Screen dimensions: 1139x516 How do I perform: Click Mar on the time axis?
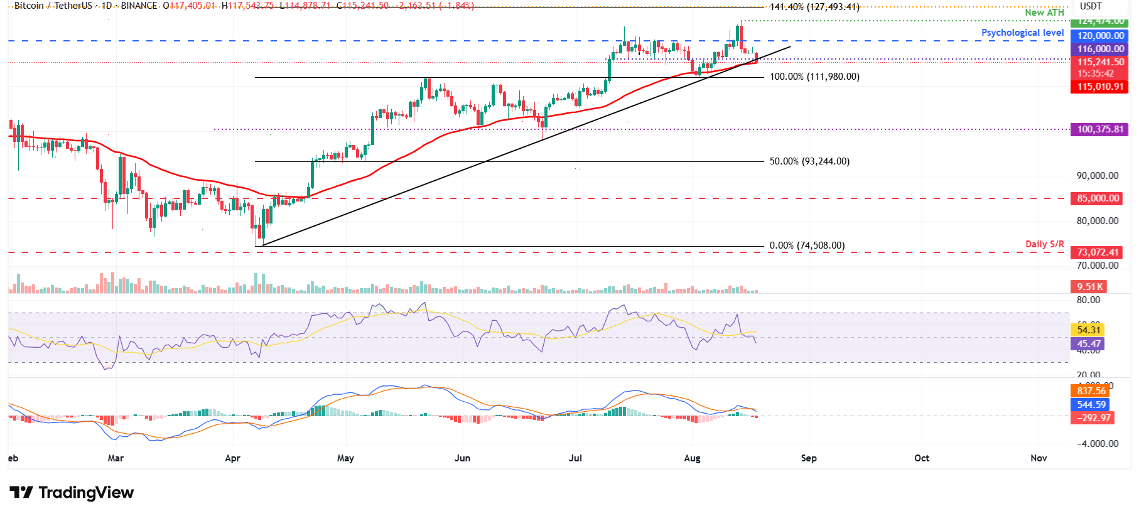click(x=116, y=458)
